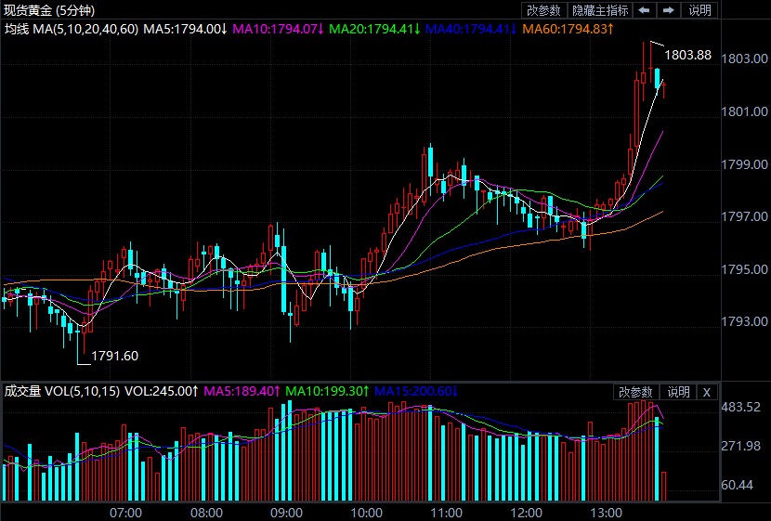This screenshot has width=771, height=521.
Task: Click the 1791.60 low price marker
Action: [x=114, y=355]
